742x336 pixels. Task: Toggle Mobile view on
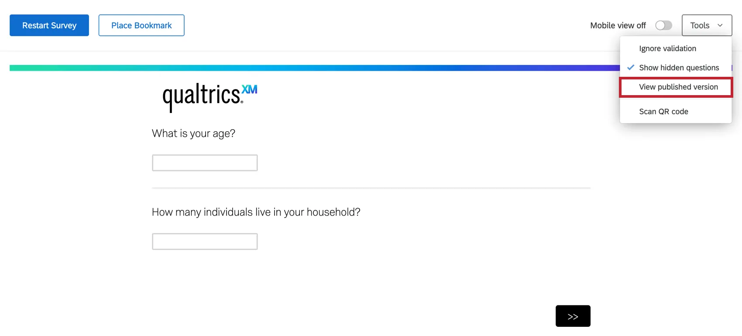(x=663, y=25)
